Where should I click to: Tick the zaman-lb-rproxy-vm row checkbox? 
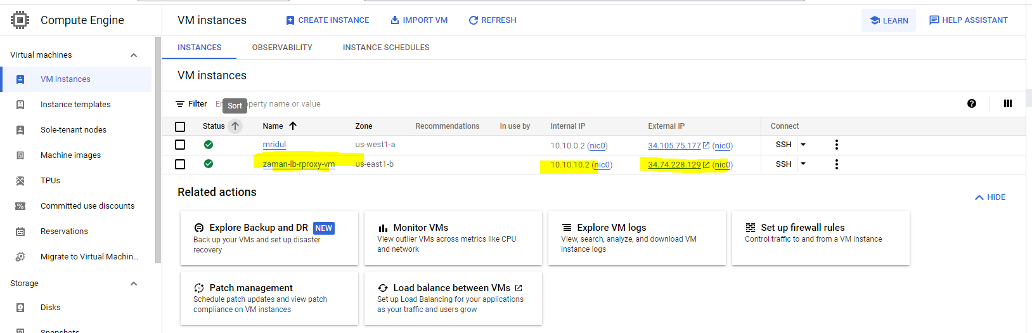pos(180,164)
